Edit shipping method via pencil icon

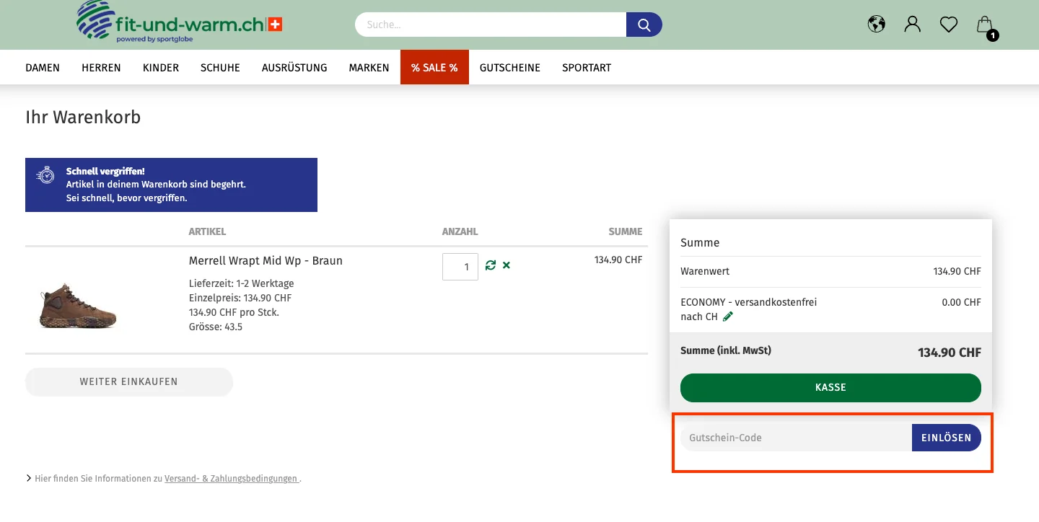point(728,317)
